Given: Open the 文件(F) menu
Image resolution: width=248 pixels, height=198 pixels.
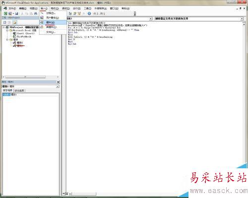Looking at the screenshot, I should click(12, 8).
